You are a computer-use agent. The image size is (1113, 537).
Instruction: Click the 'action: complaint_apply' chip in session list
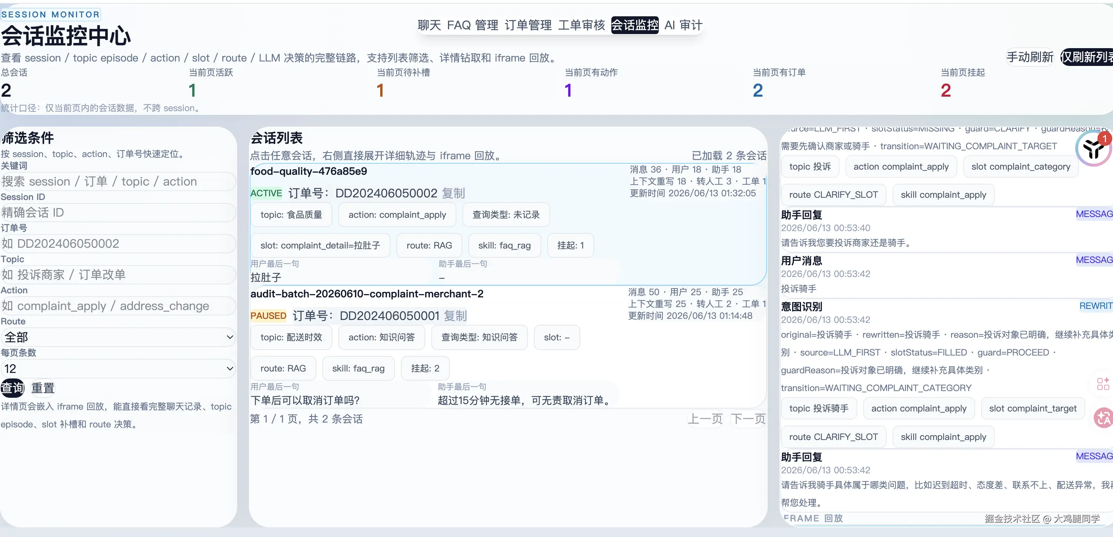click(x=397, y=215)
